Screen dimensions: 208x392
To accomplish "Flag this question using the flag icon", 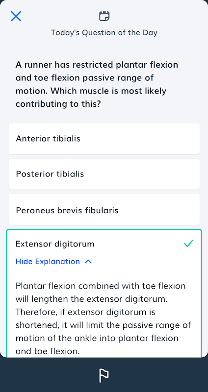I will (104, 375).
